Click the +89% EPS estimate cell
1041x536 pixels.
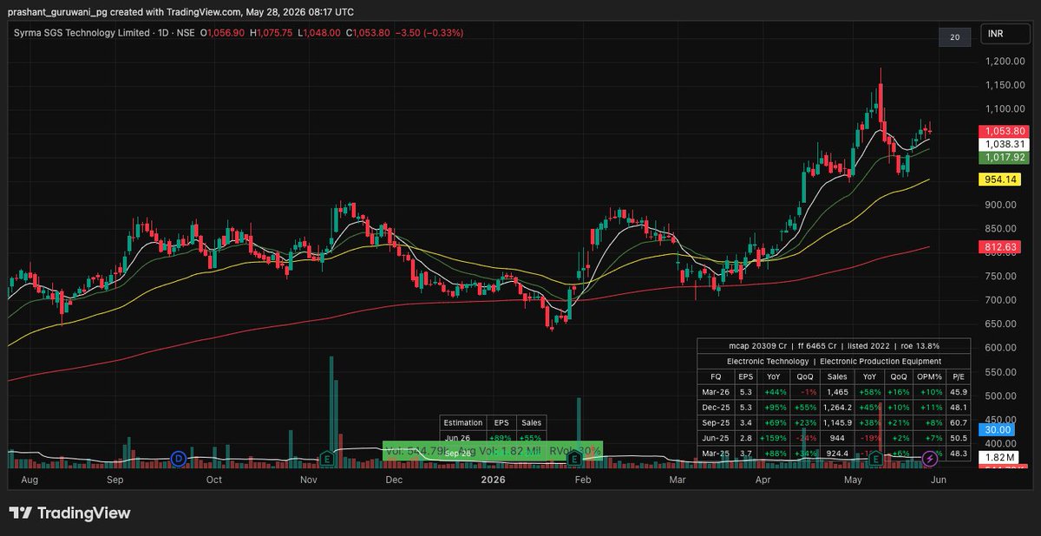502,438
